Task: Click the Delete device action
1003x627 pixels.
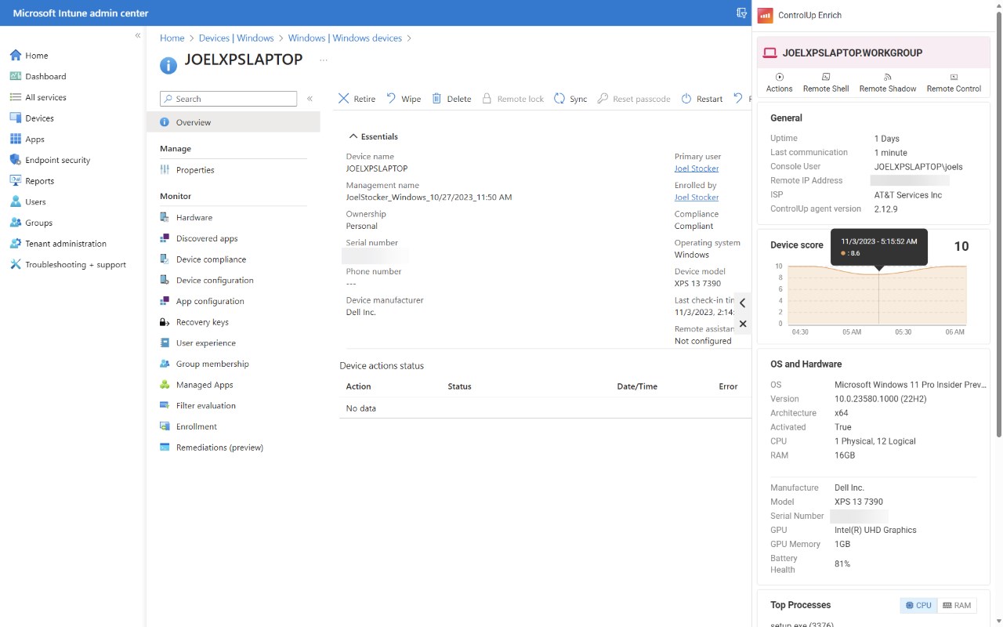Action: [x=451, y=99]
